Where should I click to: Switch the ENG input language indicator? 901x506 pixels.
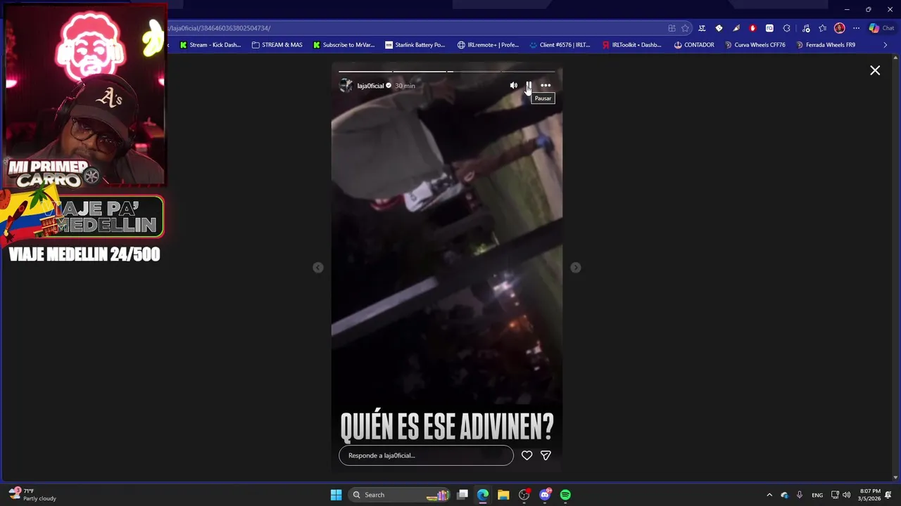tap(817, 495)
